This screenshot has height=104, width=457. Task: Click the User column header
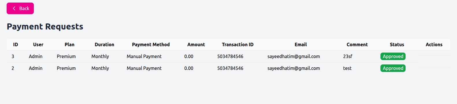pyautogui.click(x=38, y=44)
